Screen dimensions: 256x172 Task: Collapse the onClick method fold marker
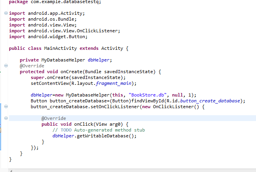point(6,118)
